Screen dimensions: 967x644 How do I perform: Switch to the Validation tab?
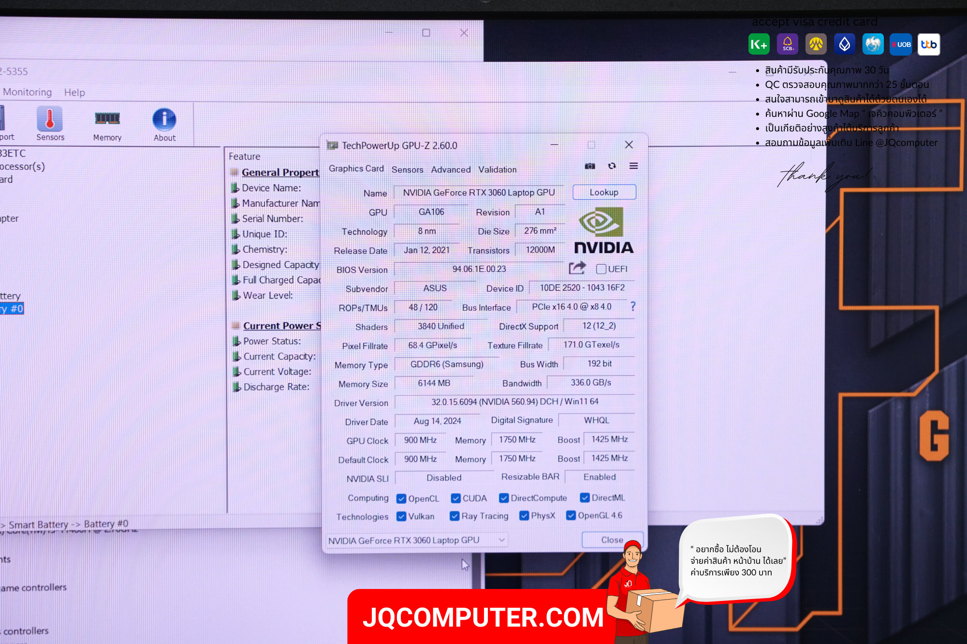coord(498,170)
